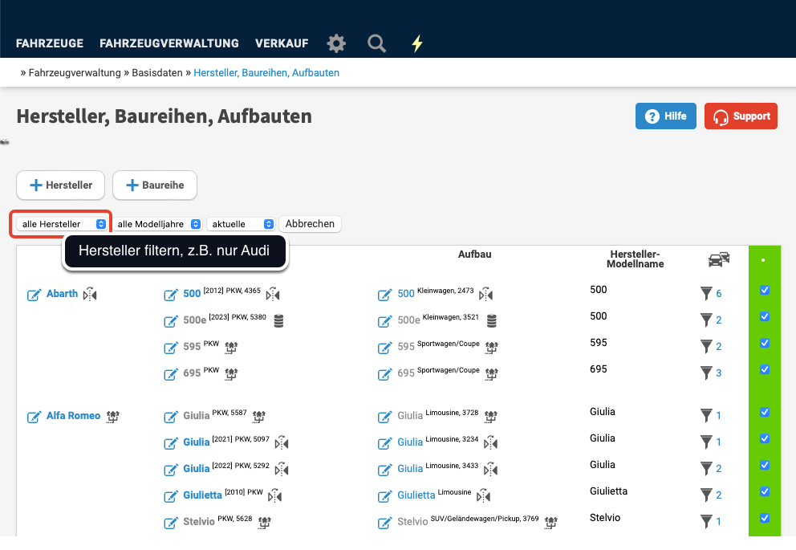Click the settings gear icon in navbar
This screenshot has height=550, width=796.
click(336, 43)
